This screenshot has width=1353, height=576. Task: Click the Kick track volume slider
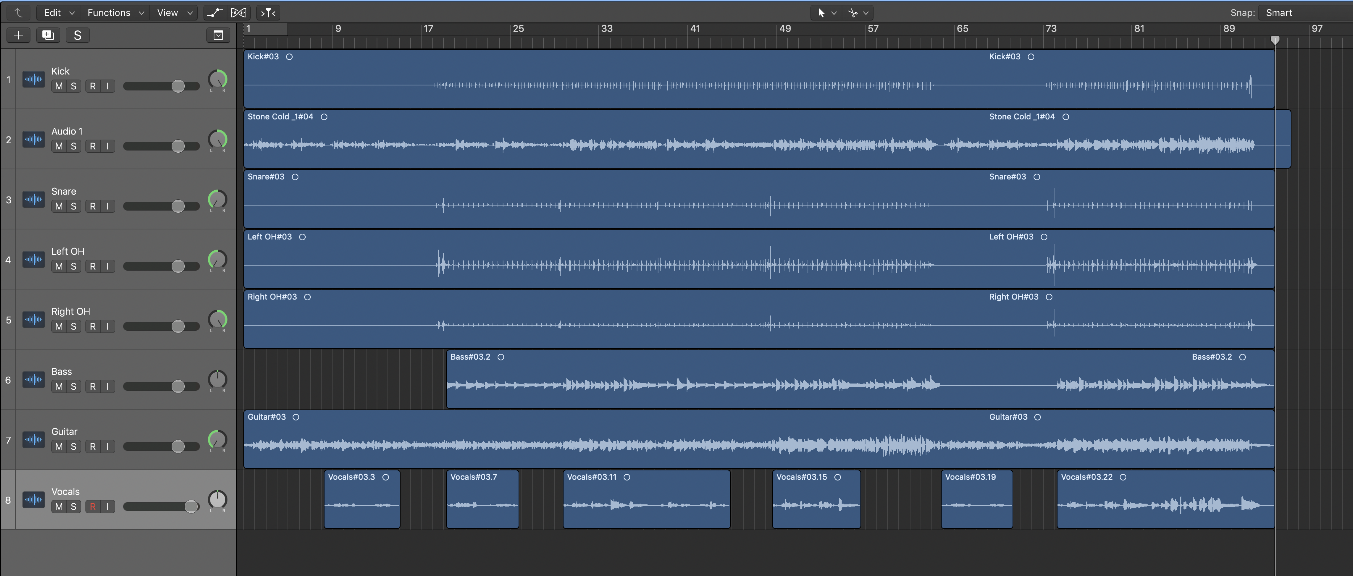pyautogui.click(x=161, y=86)
